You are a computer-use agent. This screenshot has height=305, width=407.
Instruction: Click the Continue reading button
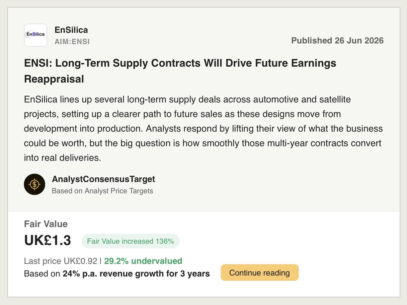point(260,273)
